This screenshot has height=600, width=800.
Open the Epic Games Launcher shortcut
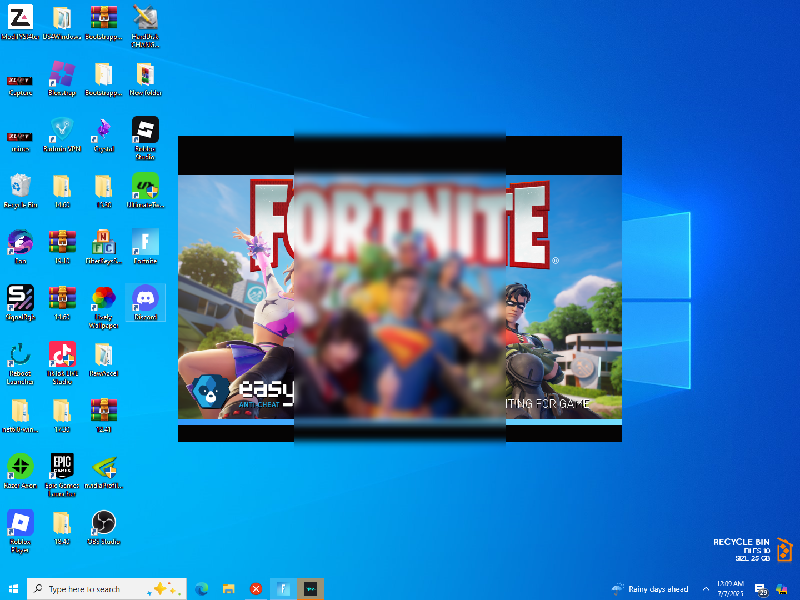[x=62, y=476]
